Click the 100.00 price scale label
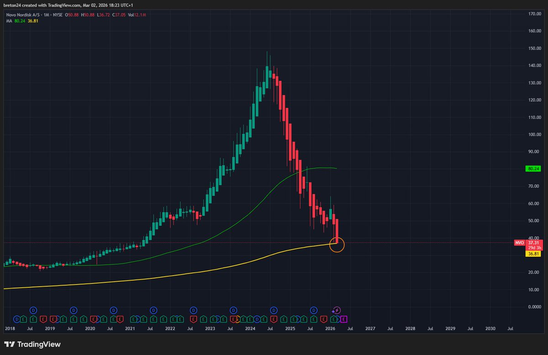The width and height of the screenshot is (548, 355). pyautogui.click(x=534, y=134)
